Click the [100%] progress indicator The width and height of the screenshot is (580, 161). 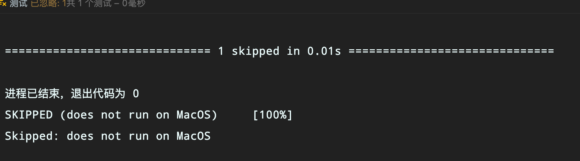click(272, 115)
